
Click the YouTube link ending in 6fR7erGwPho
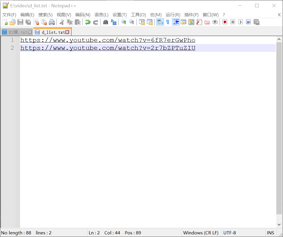click(x=108, y=40)
